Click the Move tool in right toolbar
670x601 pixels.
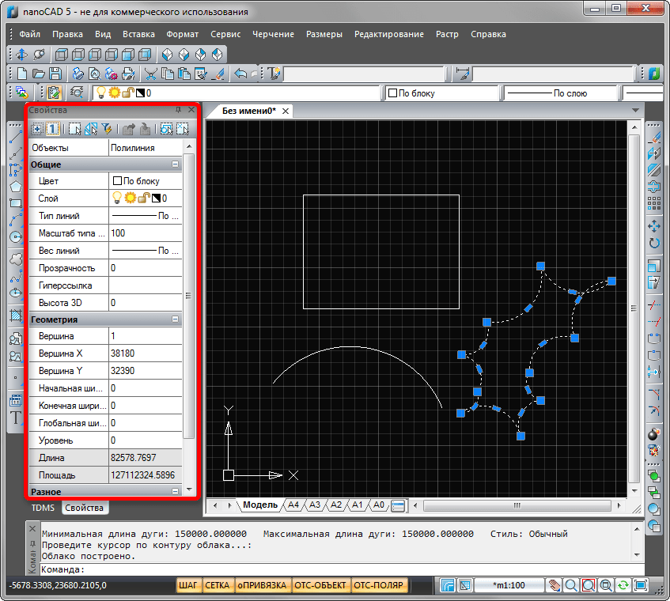click(x=653, y=226)
